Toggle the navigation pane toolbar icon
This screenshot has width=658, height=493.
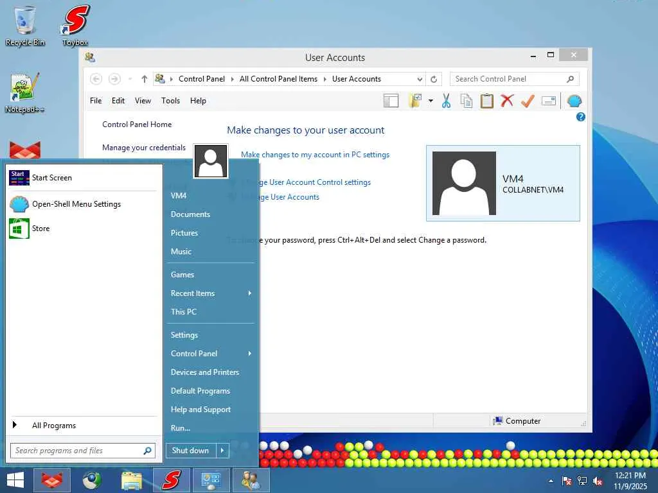(391, 101)
